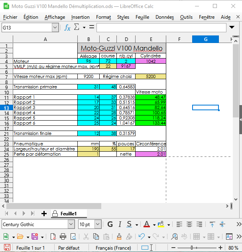
Task: Export directly as PDF
Action: tap(53, 236)
